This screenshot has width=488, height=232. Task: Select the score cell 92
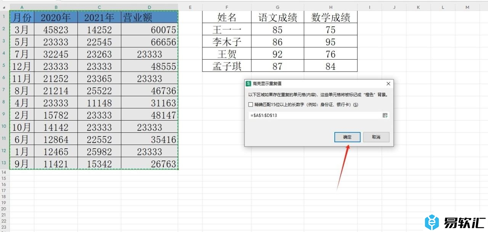click(278, 54)
